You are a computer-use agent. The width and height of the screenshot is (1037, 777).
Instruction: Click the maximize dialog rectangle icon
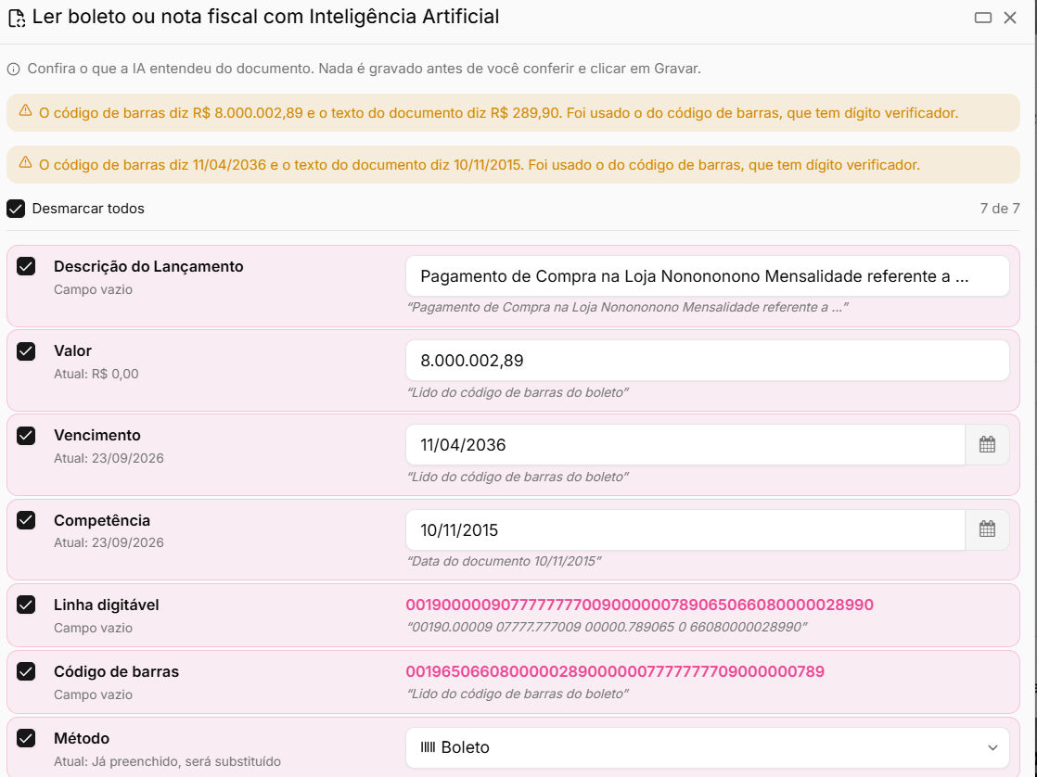983,18
